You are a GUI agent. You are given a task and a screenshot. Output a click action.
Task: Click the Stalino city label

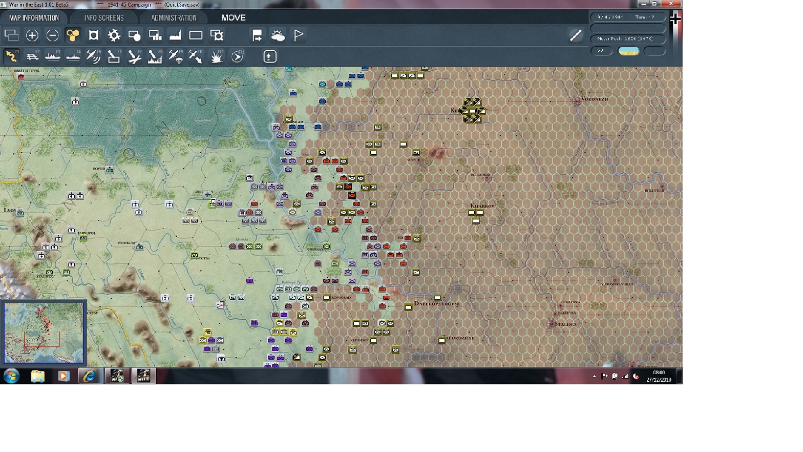click(565, 324)
